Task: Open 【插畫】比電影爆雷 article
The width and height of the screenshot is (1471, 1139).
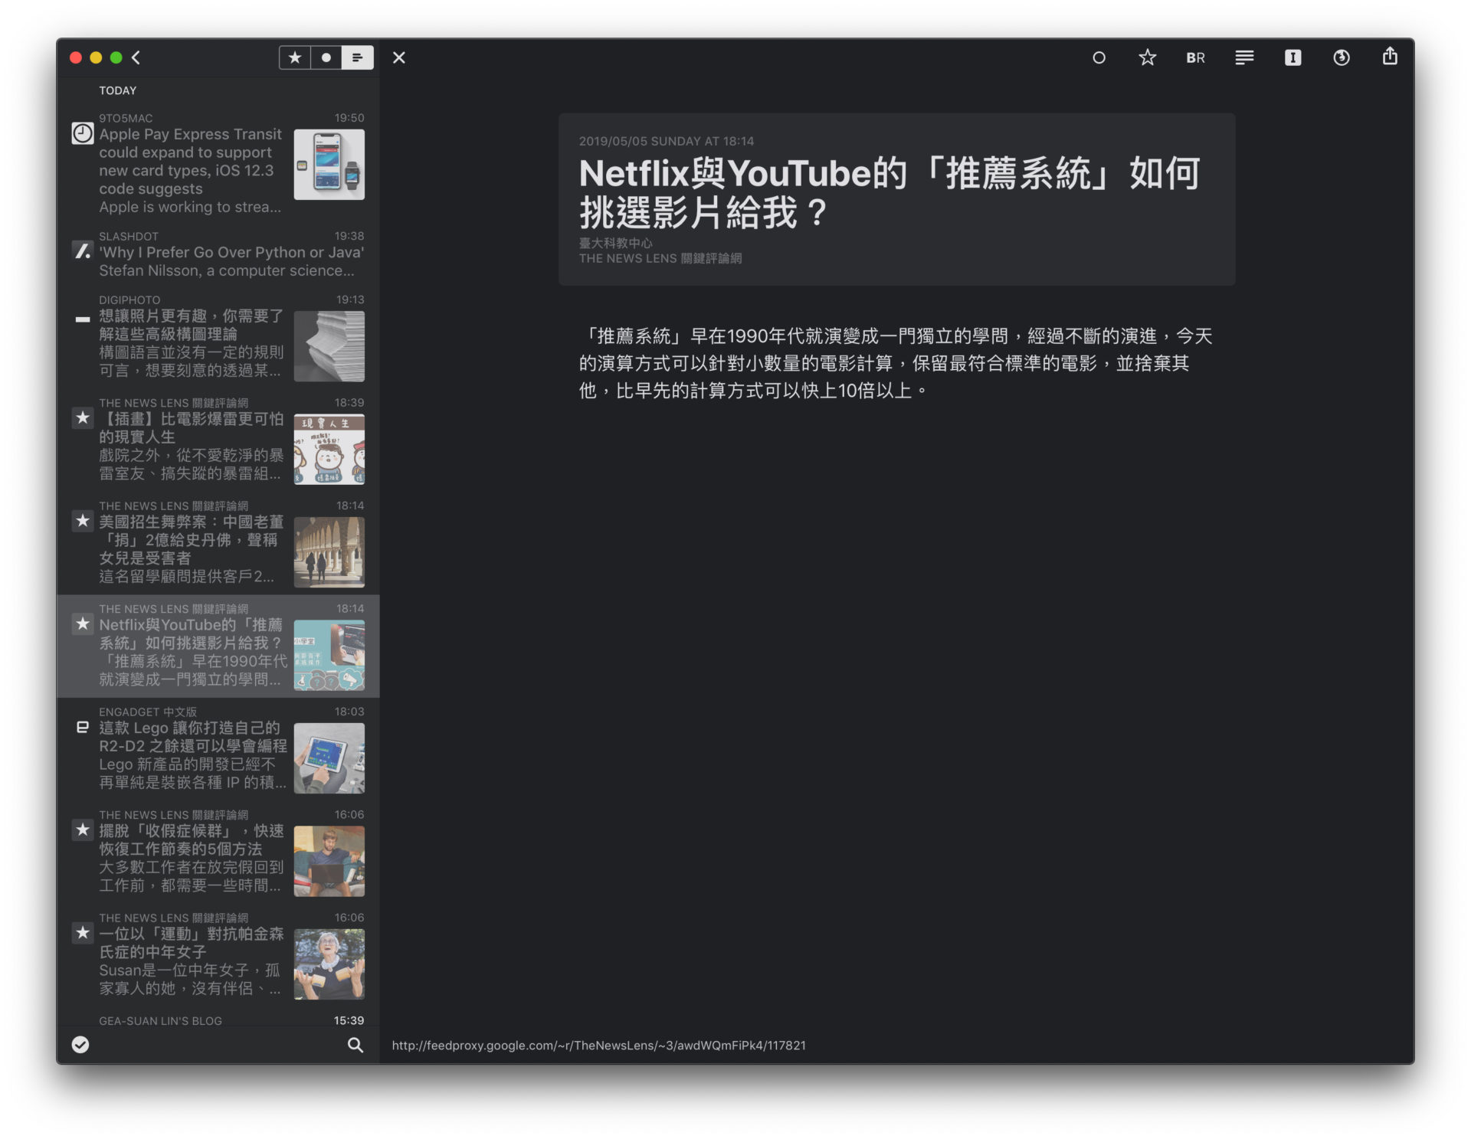Action: (x=218, y=442)
